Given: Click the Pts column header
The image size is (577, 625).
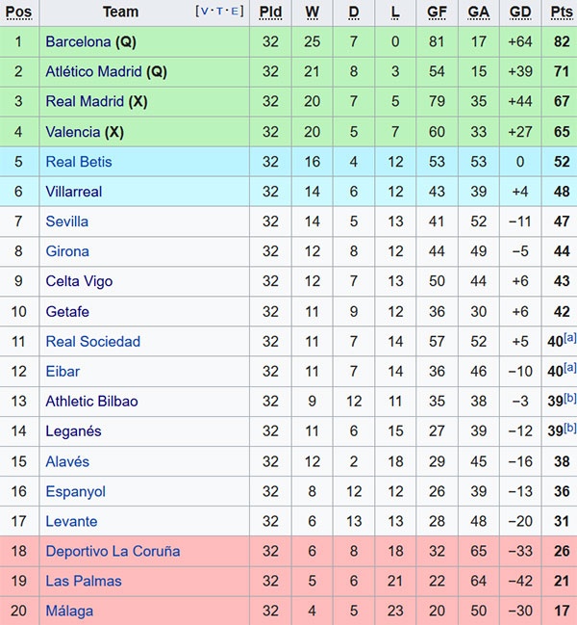Looking at the screenshot, I should click(x=561, y=12).
